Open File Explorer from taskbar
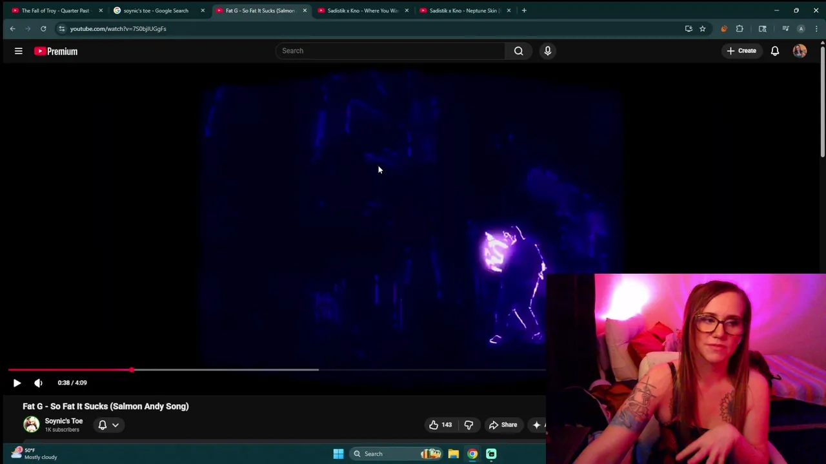 pos(454,454)
